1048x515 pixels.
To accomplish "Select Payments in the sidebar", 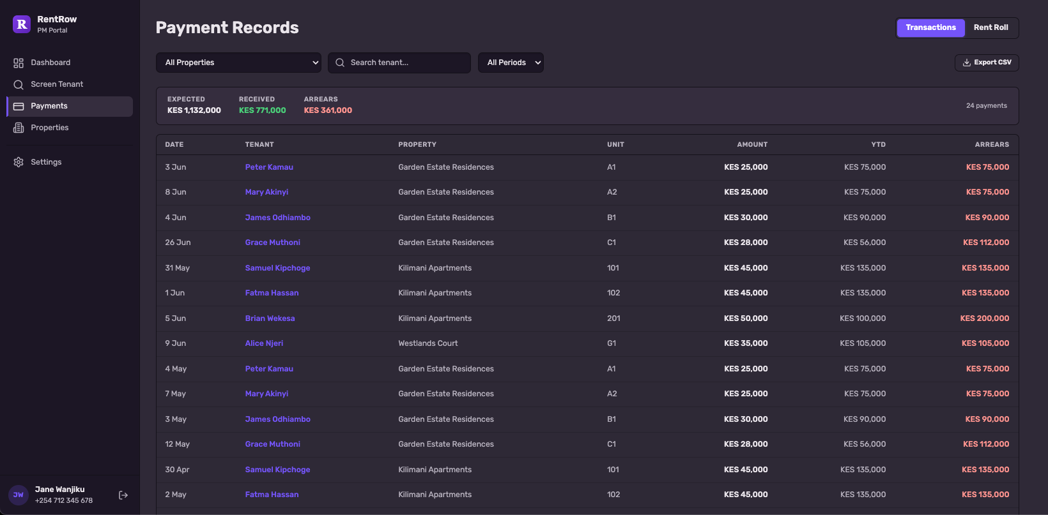I will (70, 106).
